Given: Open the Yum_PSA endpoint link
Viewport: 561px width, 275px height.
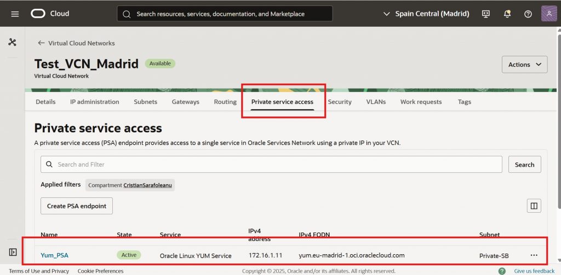Looking at the screenshot, I should 54,255.
